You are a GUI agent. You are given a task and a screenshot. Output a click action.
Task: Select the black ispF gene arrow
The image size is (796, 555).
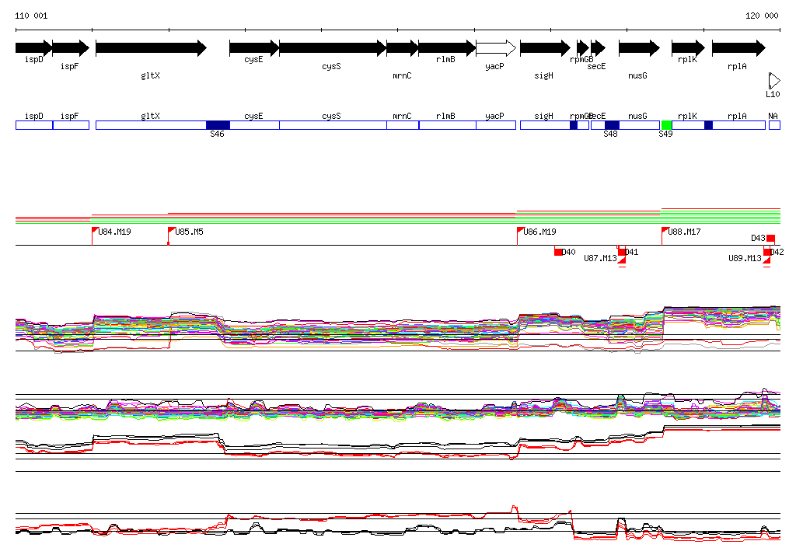[71, 48]
